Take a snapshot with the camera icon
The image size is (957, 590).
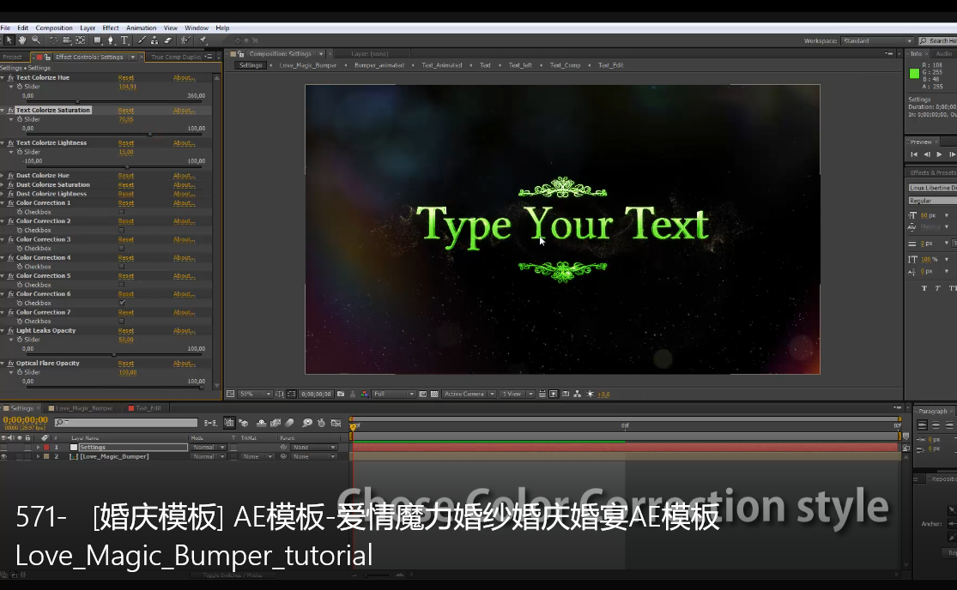click(x=341, y=394)
